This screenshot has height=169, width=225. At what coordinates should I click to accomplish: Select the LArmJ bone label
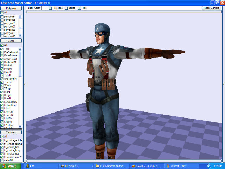(7, 108)
